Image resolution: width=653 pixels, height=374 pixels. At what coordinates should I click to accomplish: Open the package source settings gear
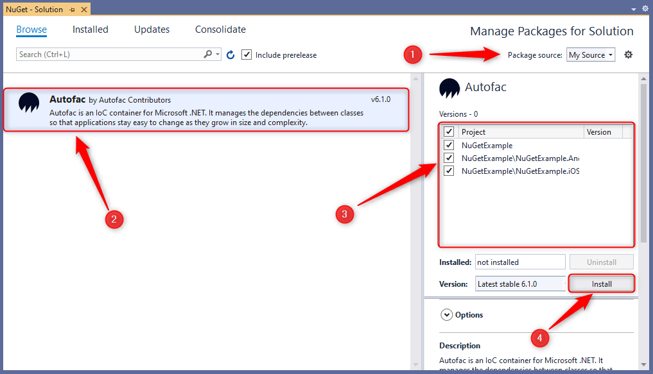628,55
